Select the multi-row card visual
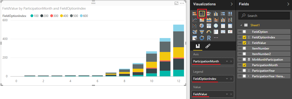The image size is (292, 99). click(216, 32)
